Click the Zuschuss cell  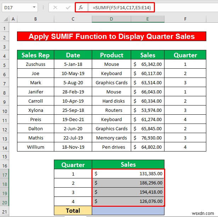pos(35,64)
